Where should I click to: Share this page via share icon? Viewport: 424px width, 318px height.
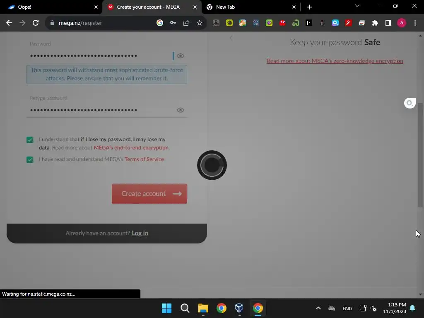(186, 23)
